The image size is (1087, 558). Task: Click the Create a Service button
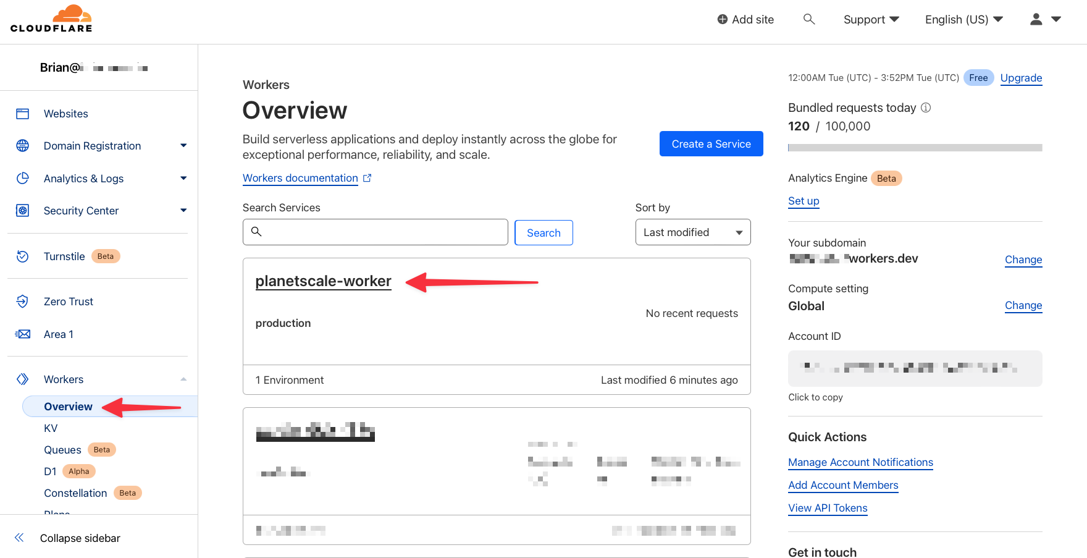711,144
